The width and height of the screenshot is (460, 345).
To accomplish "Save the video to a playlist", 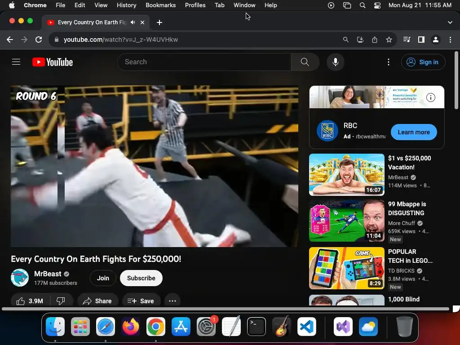I will coord(141,301).
